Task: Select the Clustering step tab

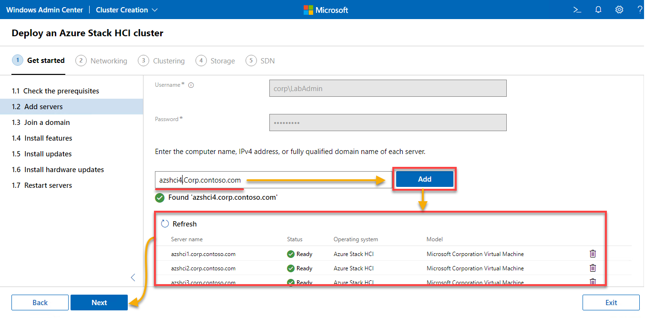Action: pyautogui.click(x=162, y=61)
